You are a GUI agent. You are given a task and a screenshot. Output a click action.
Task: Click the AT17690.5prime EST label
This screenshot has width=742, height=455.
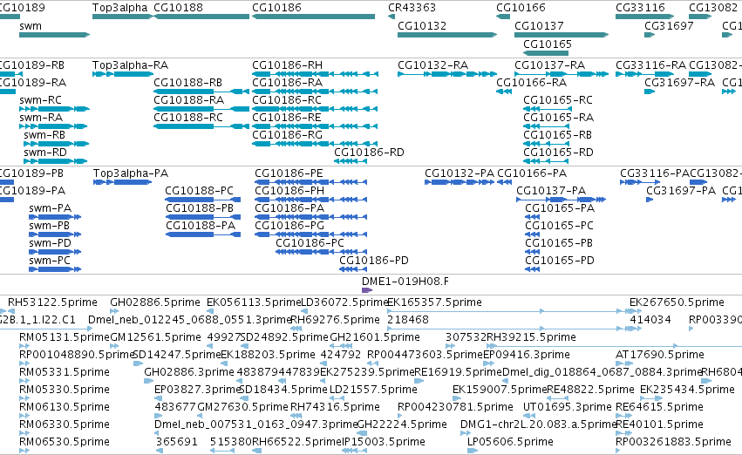pyautogui.click(x=660, y=355)
